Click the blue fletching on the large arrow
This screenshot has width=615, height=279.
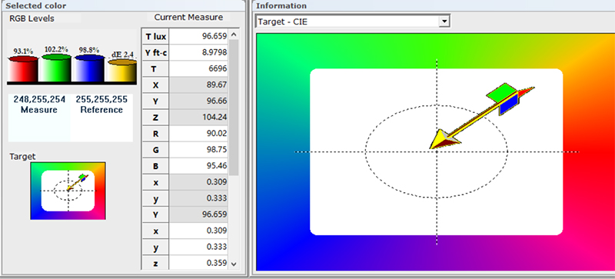coord(509,105)
